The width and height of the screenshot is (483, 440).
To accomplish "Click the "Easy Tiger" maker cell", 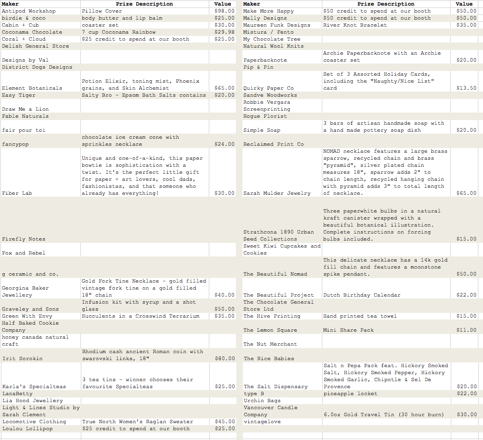I will click(x=40, y=95).
